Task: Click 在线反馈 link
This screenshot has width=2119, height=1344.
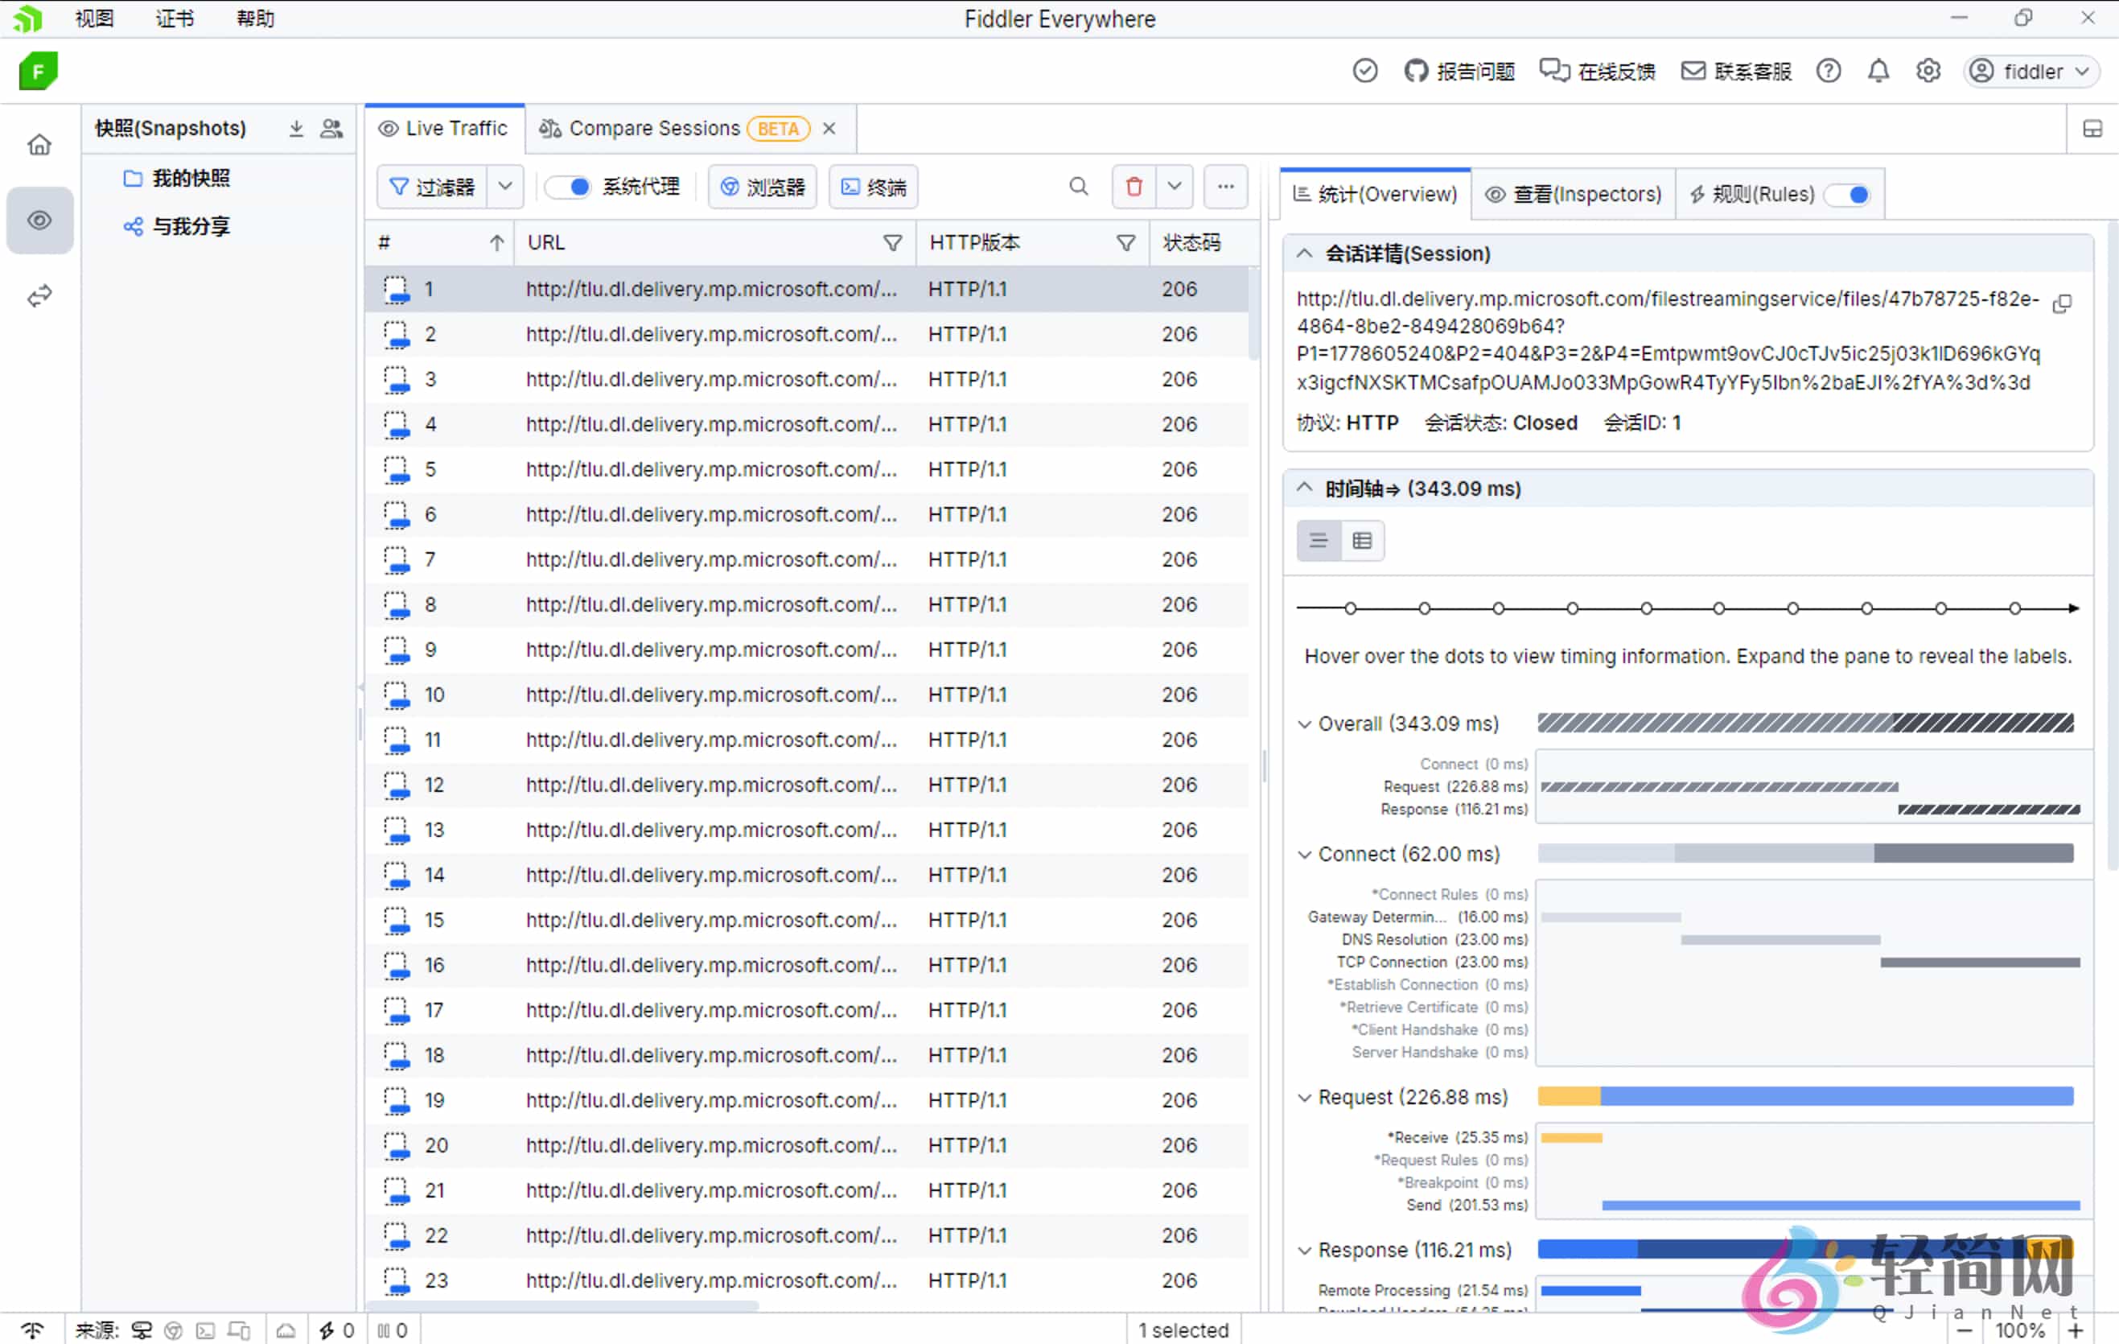Action: click(1597, 72)
